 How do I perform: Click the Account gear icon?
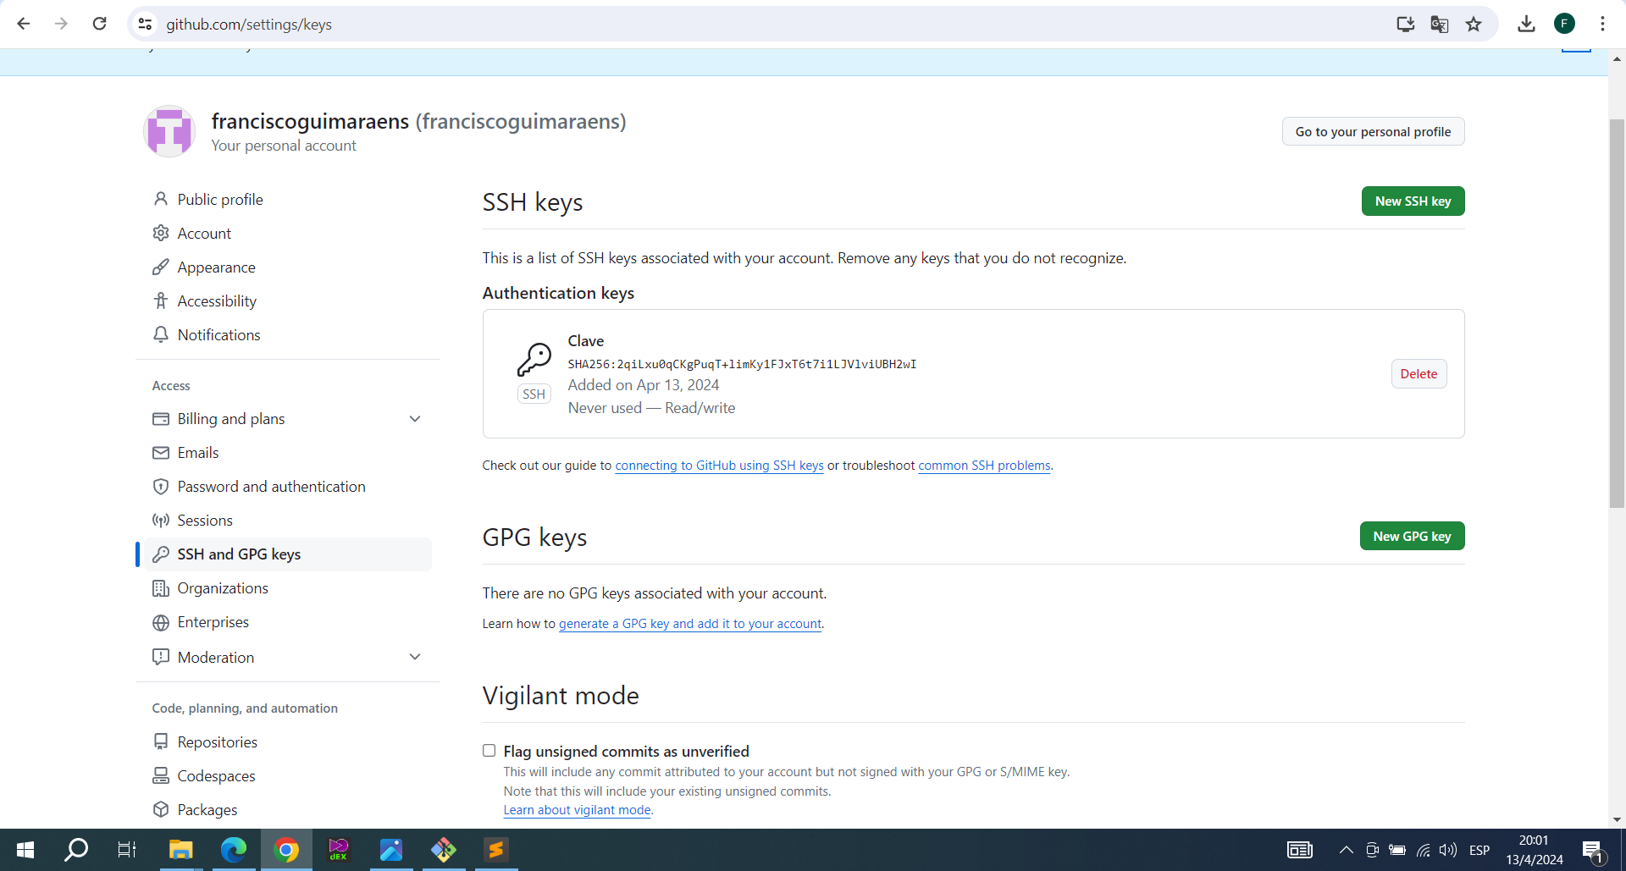[160, 233]
